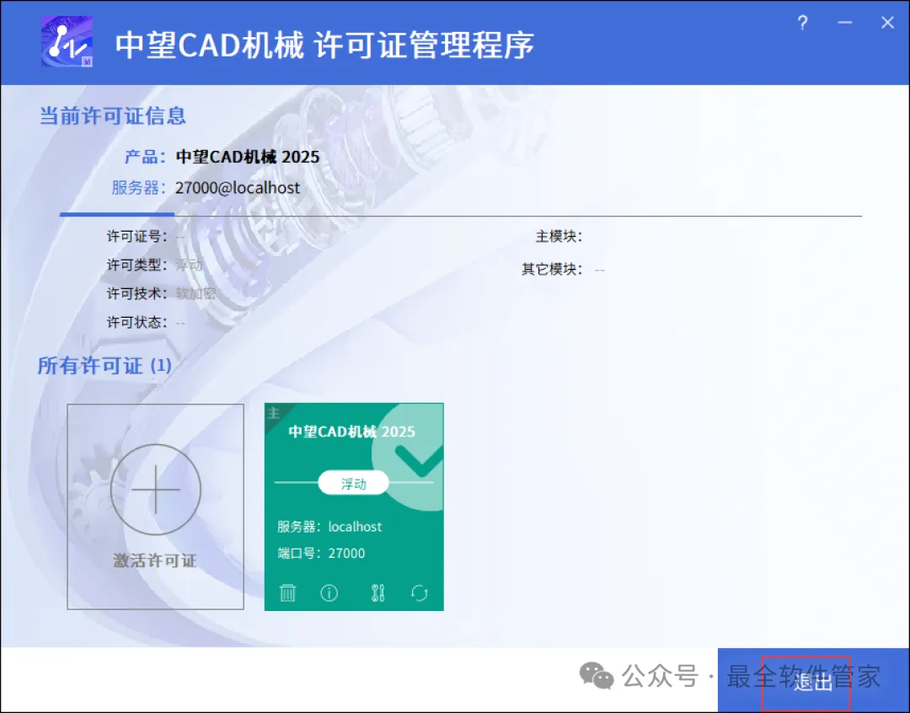This screenshot has width=910, height=713.
Task: Click the product name 中望CAD机械 2025 in the info section
Action: point(247,157)
